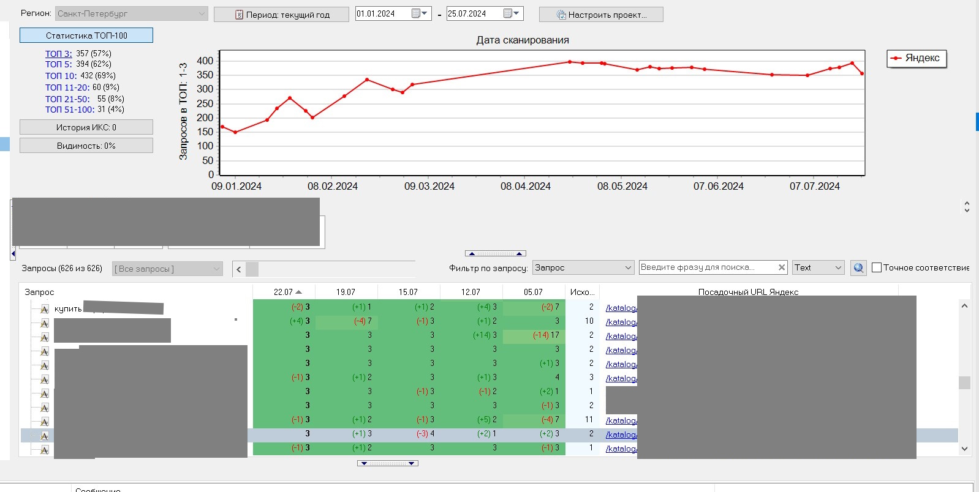Open the 'Регион' dropdown showing Санкт-Петербург

pos(132,13)
